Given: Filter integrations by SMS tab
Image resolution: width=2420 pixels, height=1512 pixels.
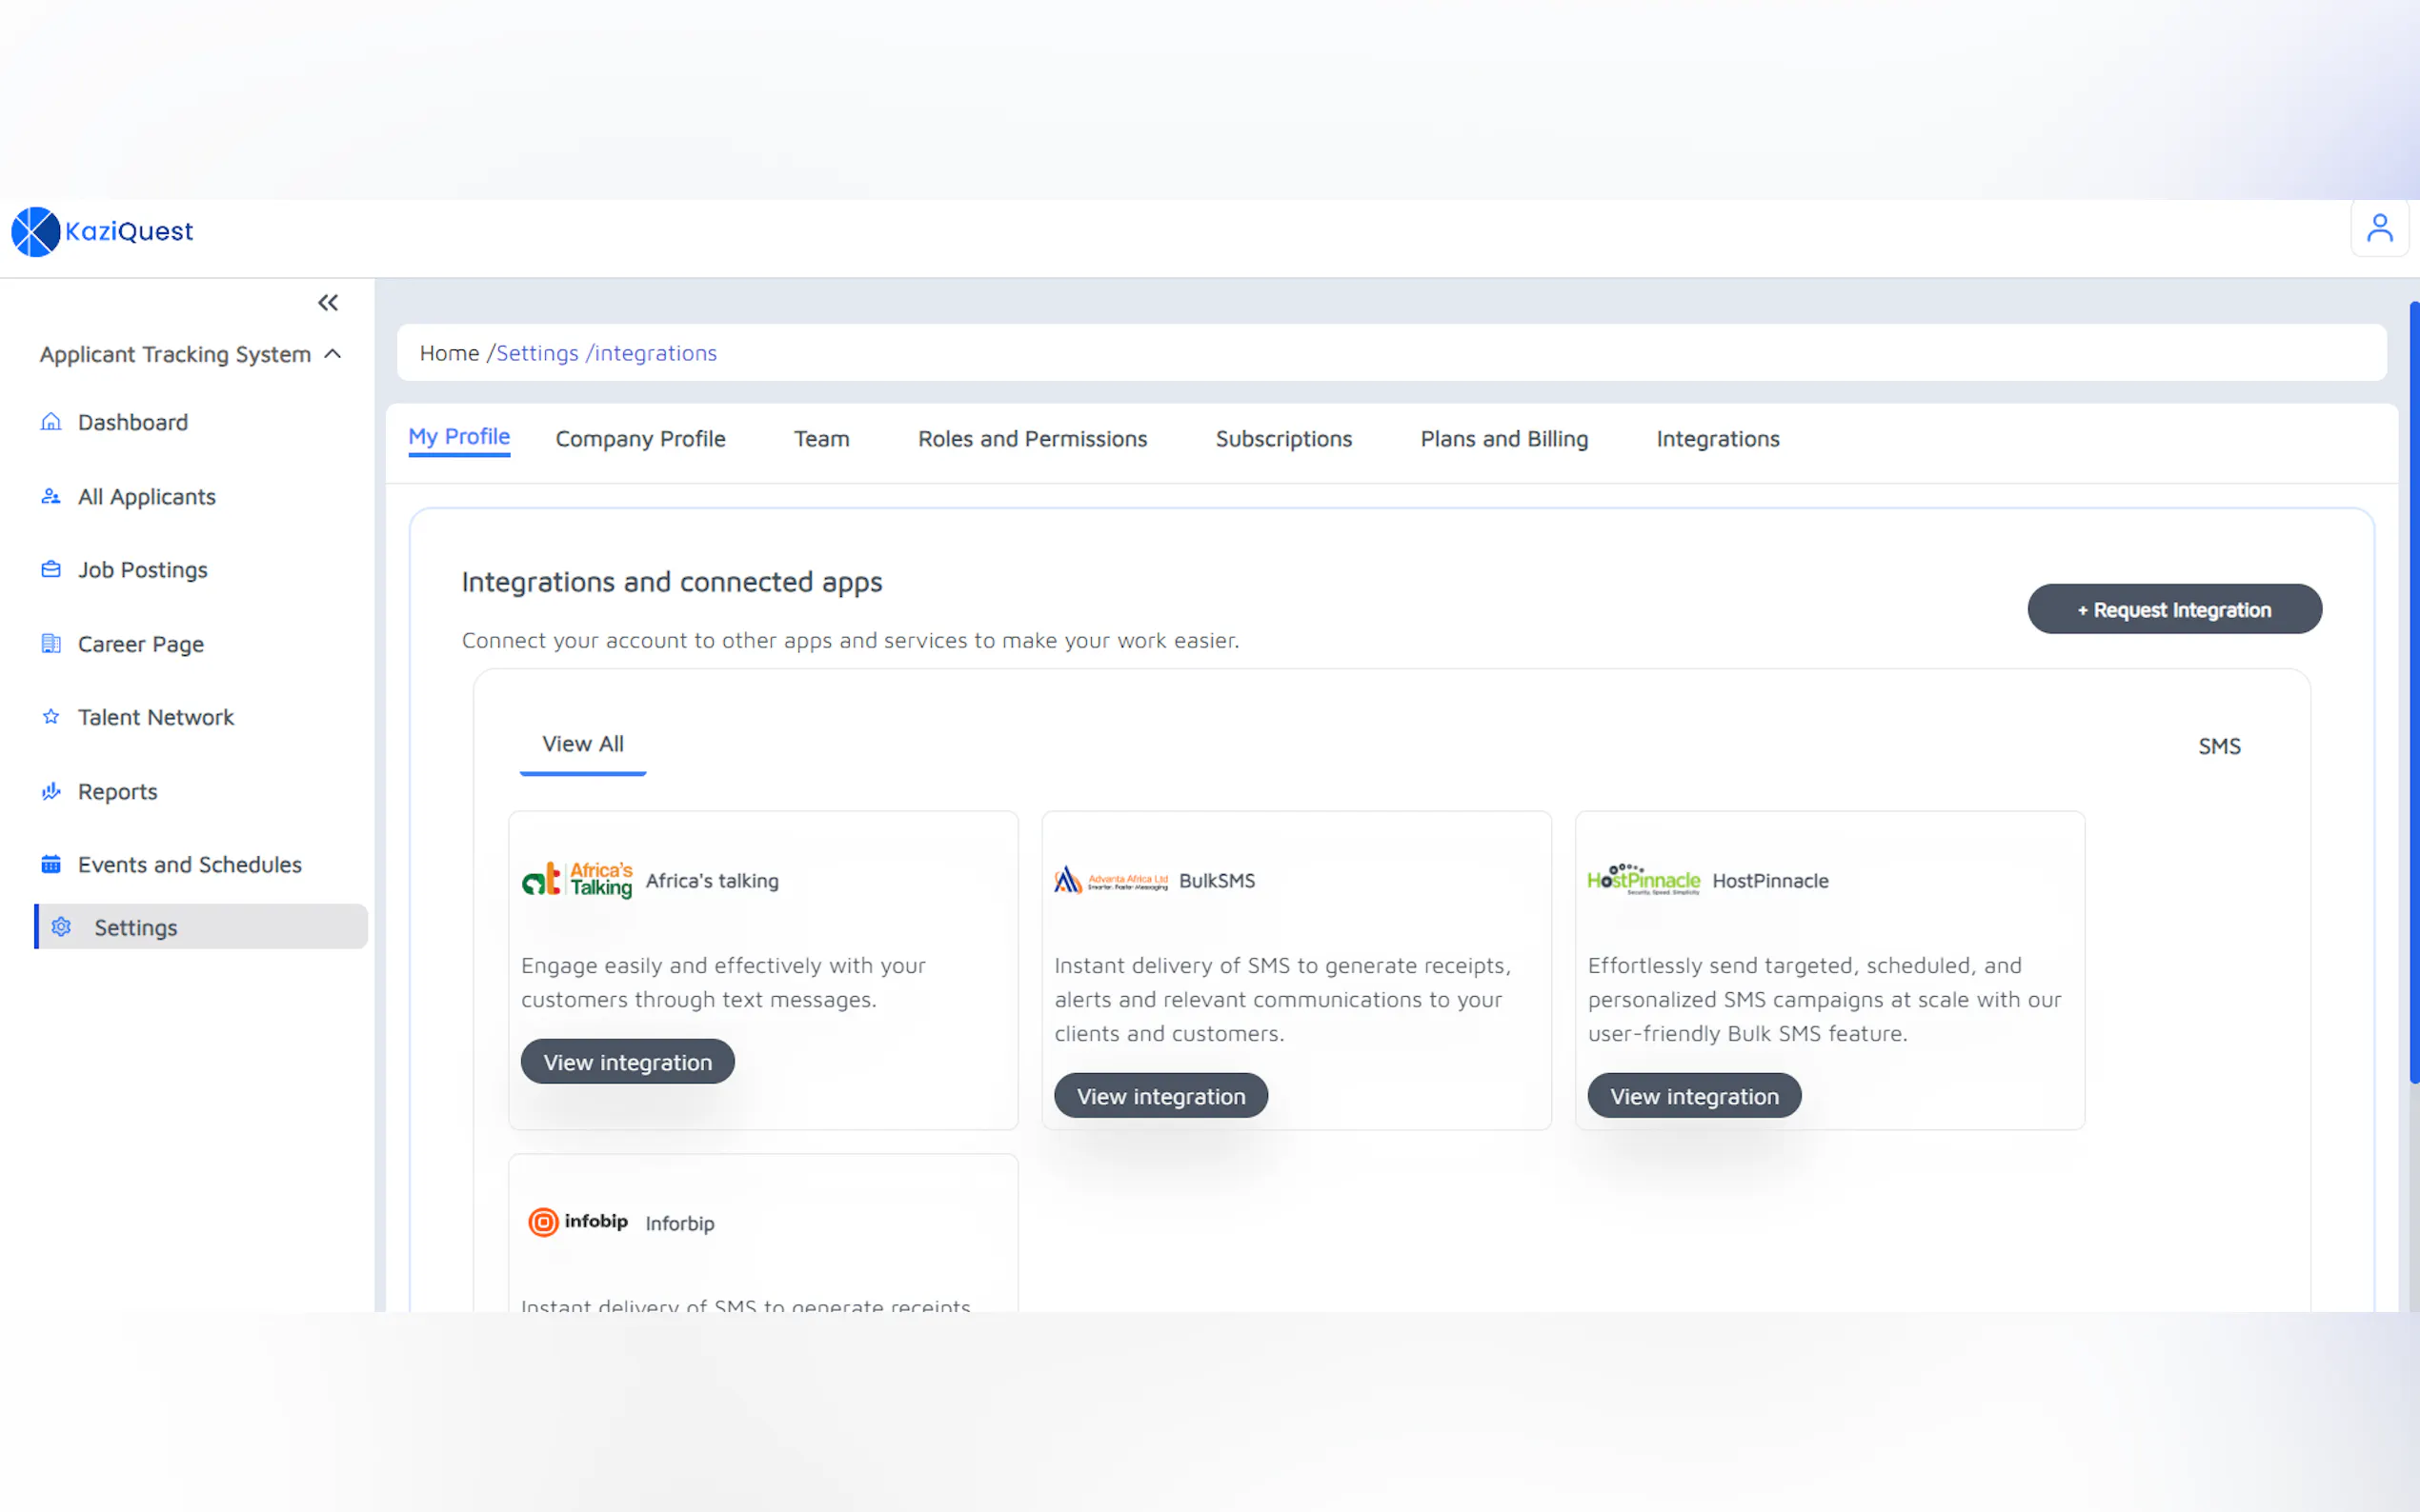Looking at the screenshot, I should (2218, 746).
